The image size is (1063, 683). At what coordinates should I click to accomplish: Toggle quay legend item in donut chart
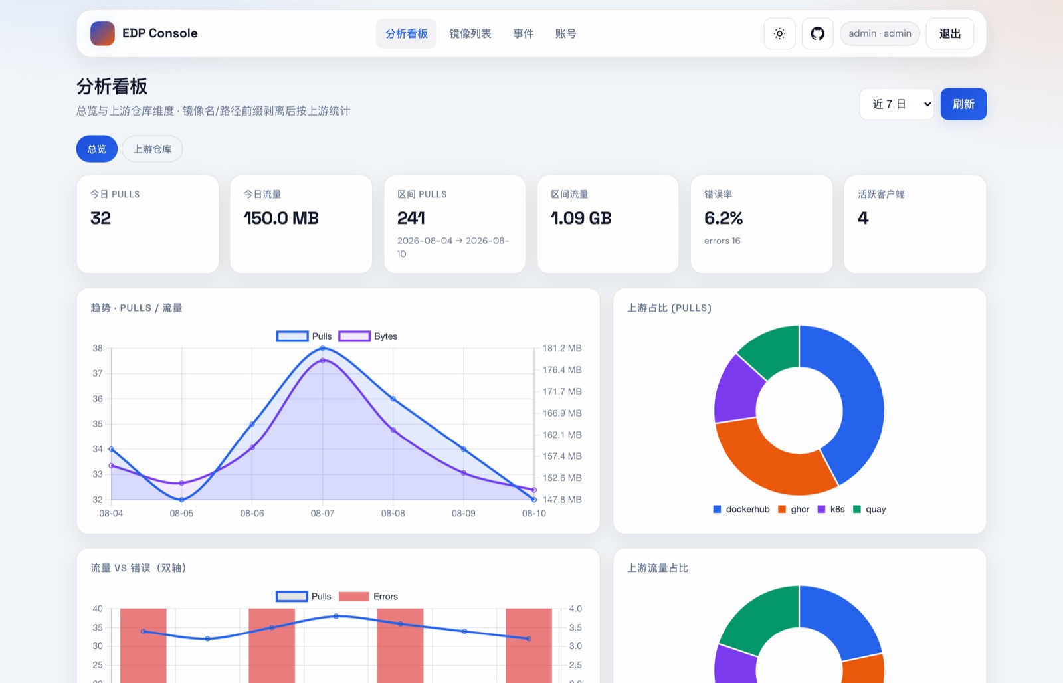[870, 509]
